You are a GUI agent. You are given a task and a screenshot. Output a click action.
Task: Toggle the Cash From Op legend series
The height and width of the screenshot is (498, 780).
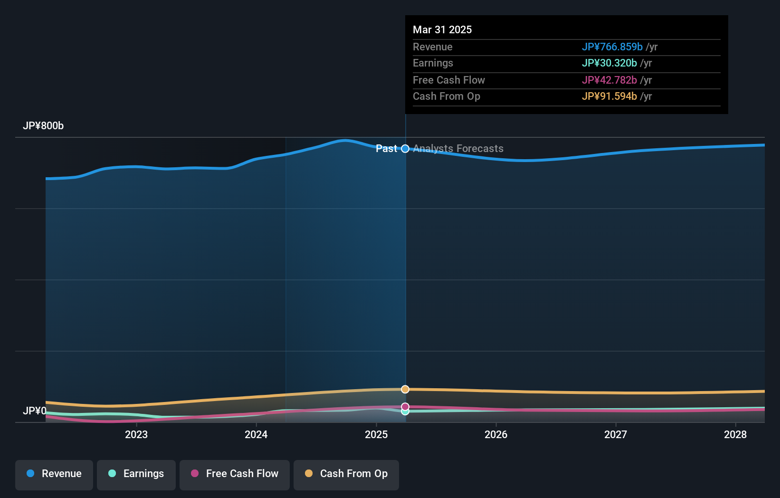point(346,475)
